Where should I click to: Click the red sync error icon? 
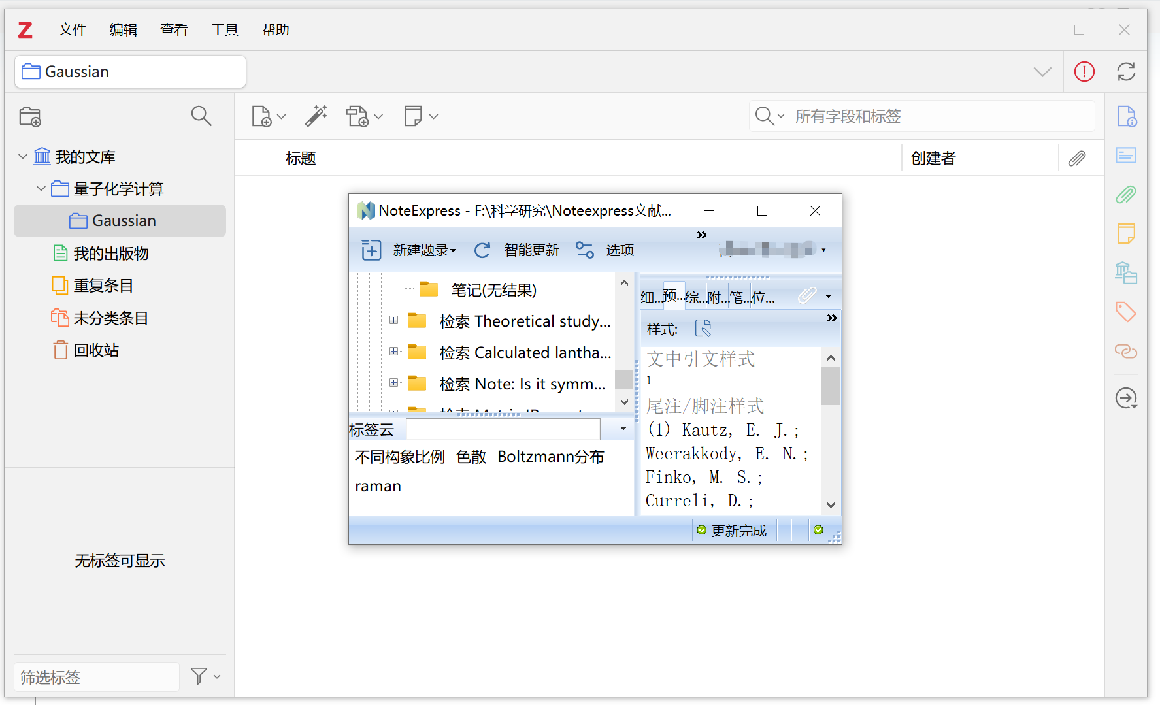pyautogui.click(x=1084, y=71)
